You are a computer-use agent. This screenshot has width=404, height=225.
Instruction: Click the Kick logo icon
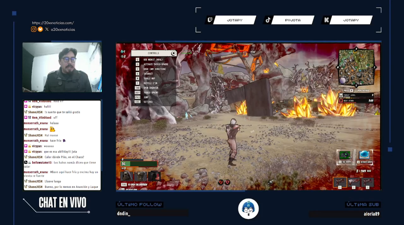click(x=326, y=20)
